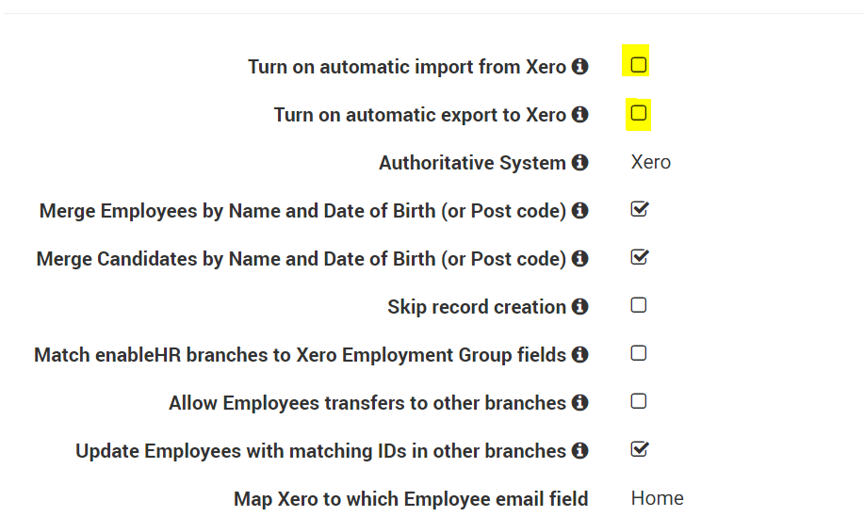Uncheck Merge Employees by Name and Date of Birth
Image resolution: width=864 pixels, height=517 pixels.
pyautogui.click(x=639, y=209)
